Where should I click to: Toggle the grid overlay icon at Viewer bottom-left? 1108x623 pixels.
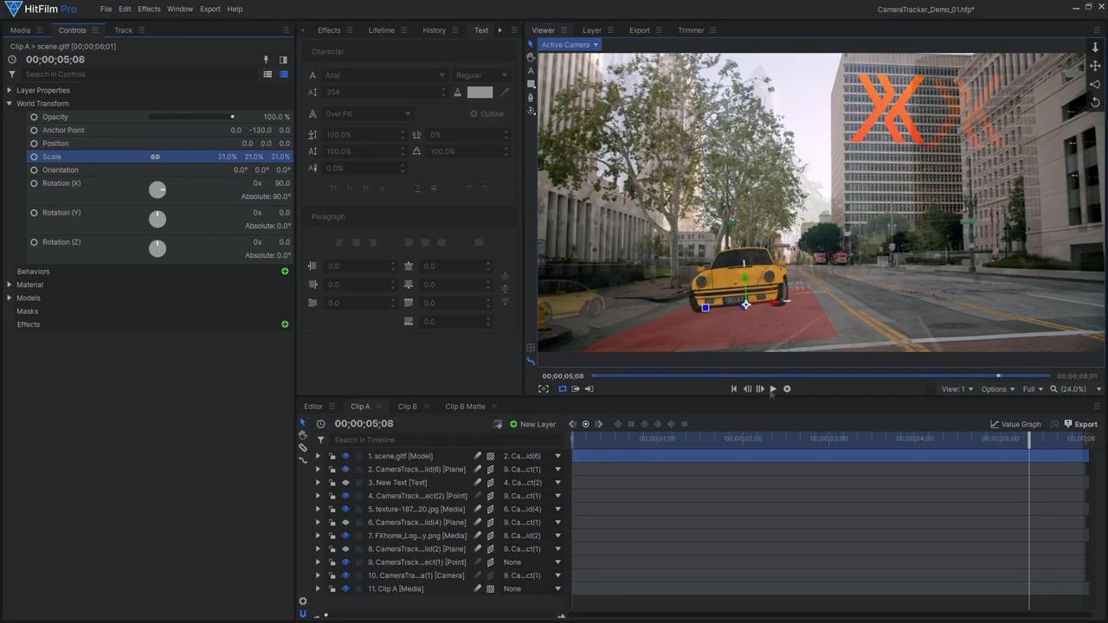[x=531, y=348]
